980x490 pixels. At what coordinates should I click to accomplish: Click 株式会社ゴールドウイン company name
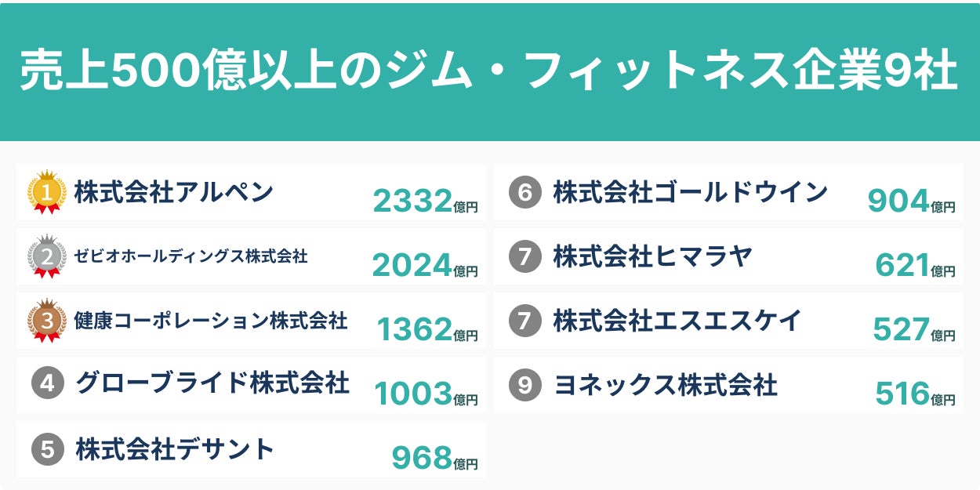690,192
